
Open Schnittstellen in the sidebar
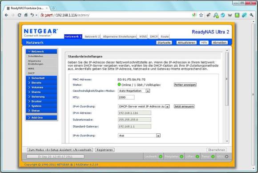click(36, 56)
